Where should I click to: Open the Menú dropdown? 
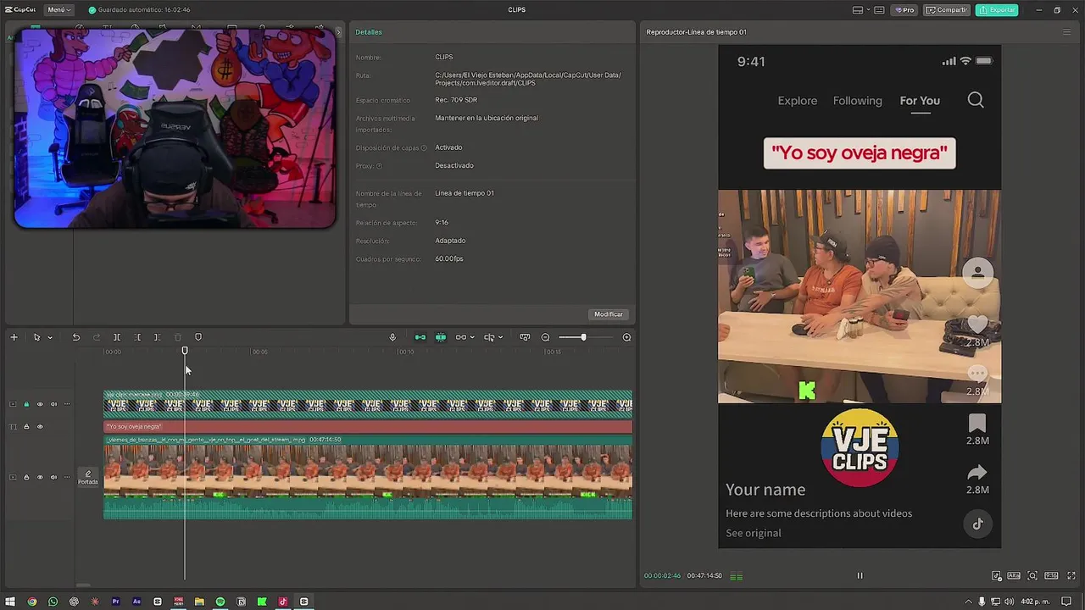(58, 10)
